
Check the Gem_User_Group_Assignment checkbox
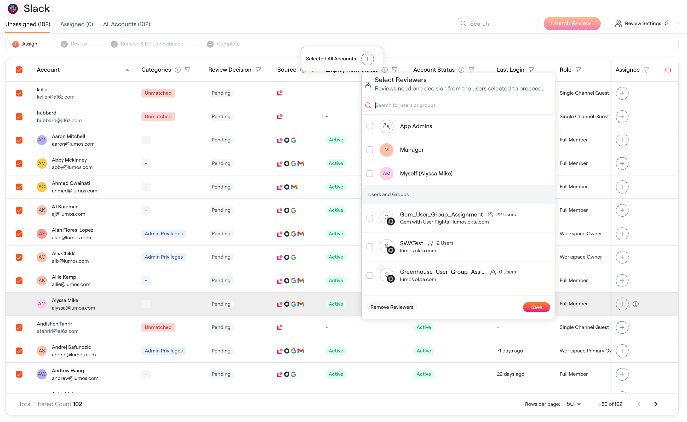(x=370, y=218)
